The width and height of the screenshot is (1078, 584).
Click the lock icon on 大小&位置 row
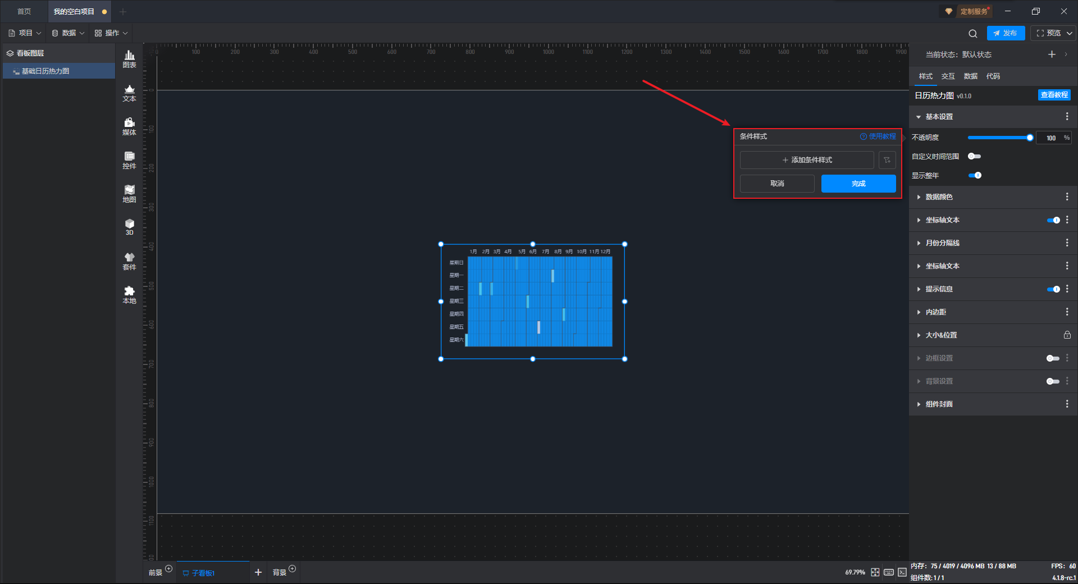pyautogui.click(x=1067, y=335)
